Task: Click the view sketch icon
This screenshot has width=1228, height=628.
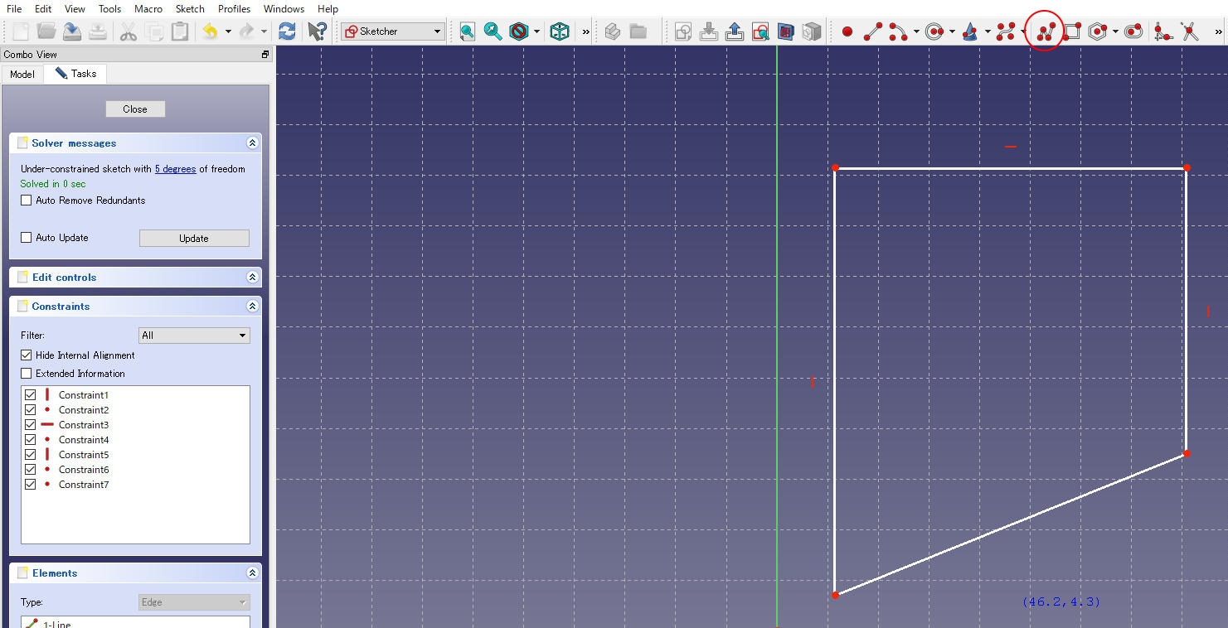Action: click(760, 31)
